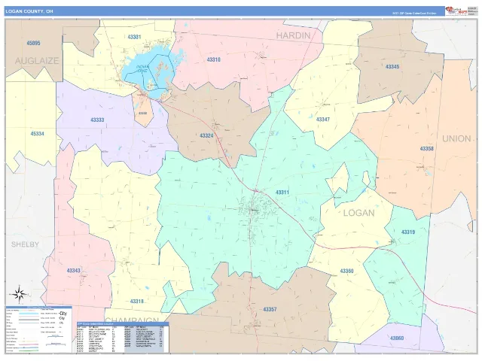482x361 pixels.
Task: Select ZIP code label 43319
Action: 408,232
